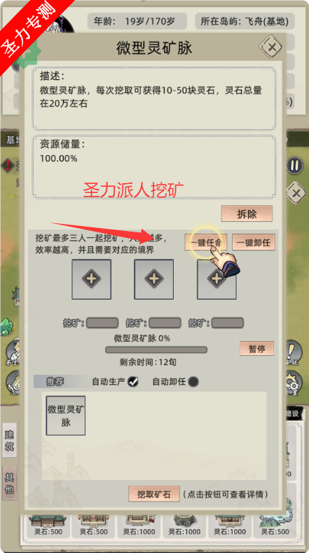Select the first 灵石:500 building card
The image size is (309, 553).
pos(48,526)
